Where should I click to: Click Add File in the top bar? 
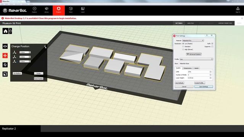click(191, 23)
